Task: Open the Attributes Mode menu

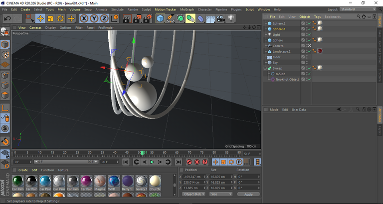Action: point(274,109)
